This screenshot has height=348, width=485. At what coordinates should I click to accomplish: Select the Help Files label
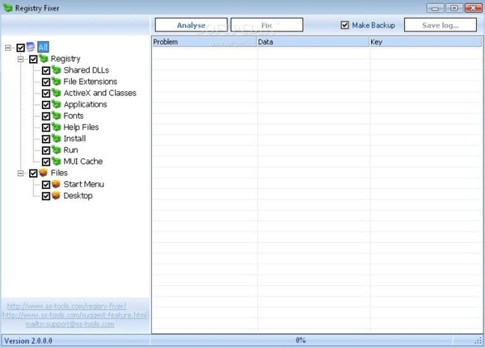81,127
